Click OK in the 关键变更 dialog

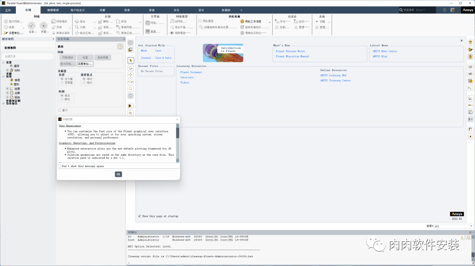pyautogui.click(x=118, y=174)
